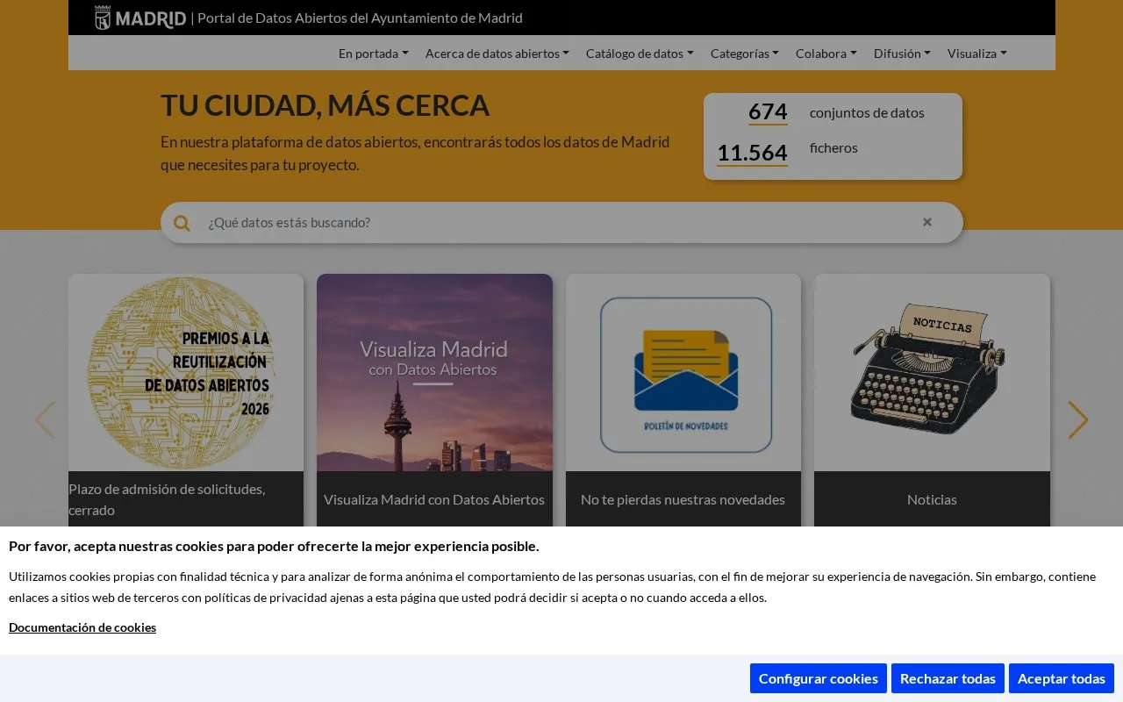Click the 'ficheros' label
Image resolution: width=1123 pixels, height=702 pixels.
(x=833, y=147)
